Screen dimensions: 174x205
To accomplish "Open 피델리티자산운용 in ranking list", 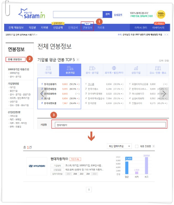I will (140, 84).
